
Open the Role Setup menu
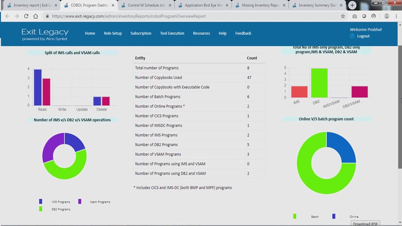tap(113, 33)
